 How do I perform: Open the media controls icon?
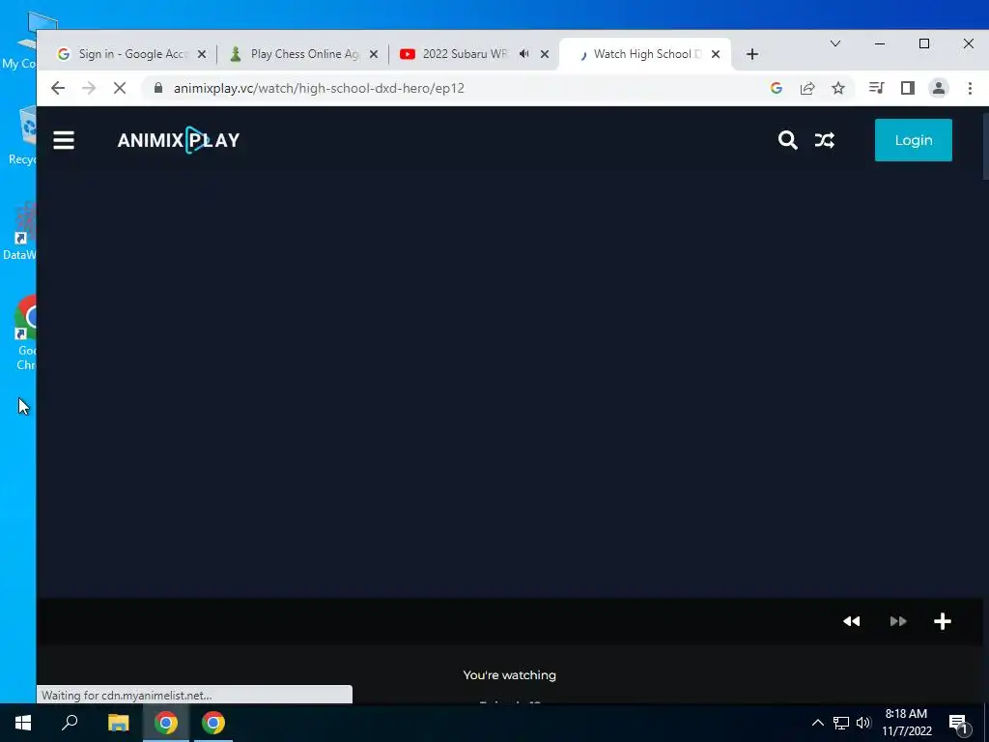[x=876, y=88]
